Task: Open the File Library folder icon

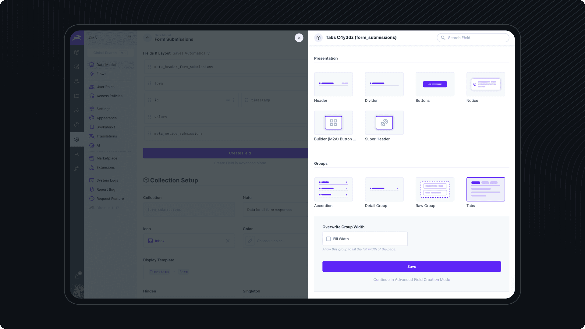Action: pos(77,96)
